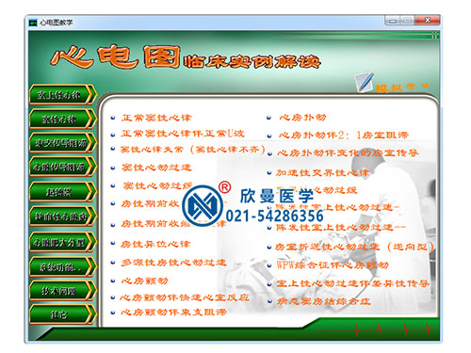Click the 其它 sidebar button
This screenshot has width=471, height=353.
tap(62, 314)
